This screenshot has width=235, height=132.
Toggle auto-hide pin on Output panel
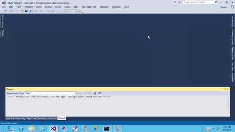point(225,89)
